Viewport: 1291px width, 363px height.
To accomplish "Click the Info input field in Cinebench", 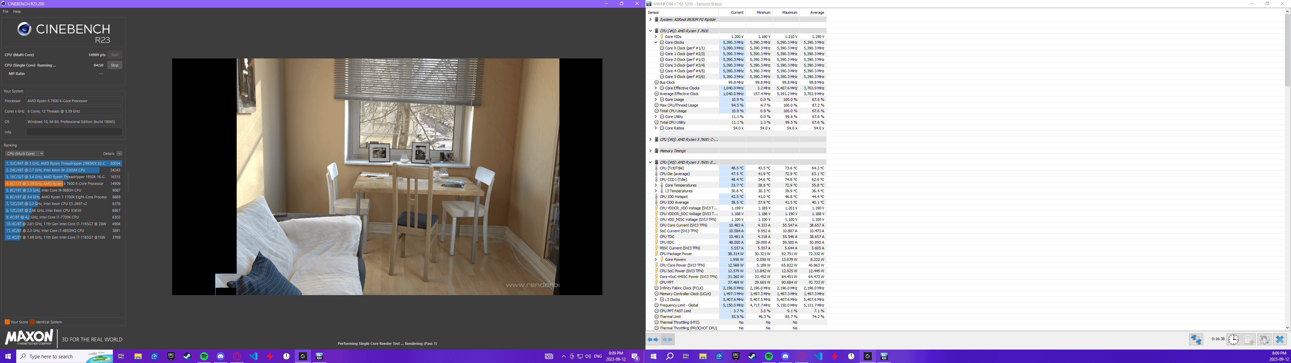I will click(x=74, y=132).
